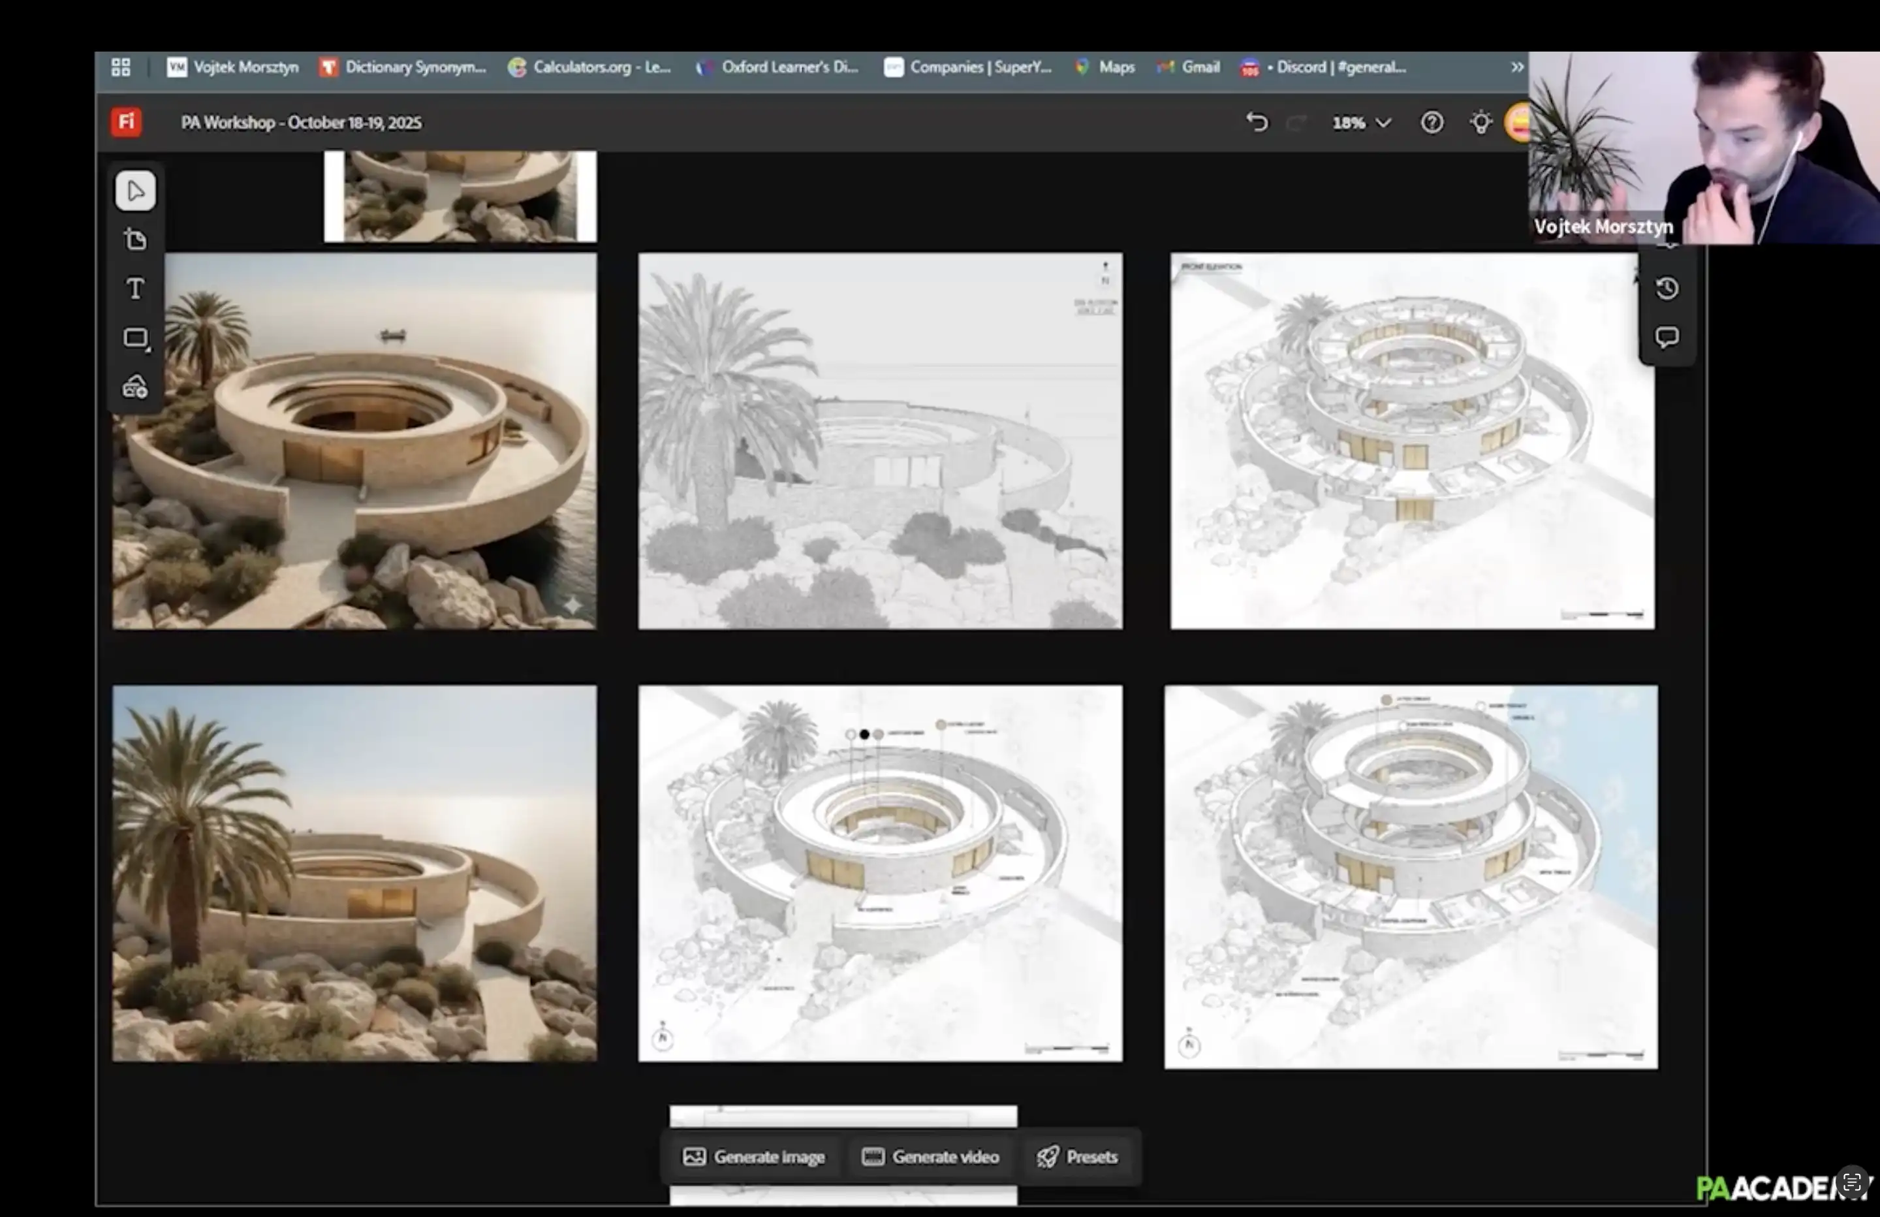The height and width of the screenshot is (1217, 1880).
Task: Open the version history clock icon
Action: click(x=1667, y=289)
